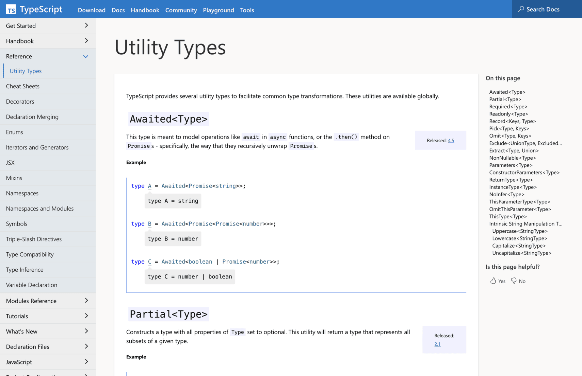Expand the JavaScript section chevron

click(86, 362)
